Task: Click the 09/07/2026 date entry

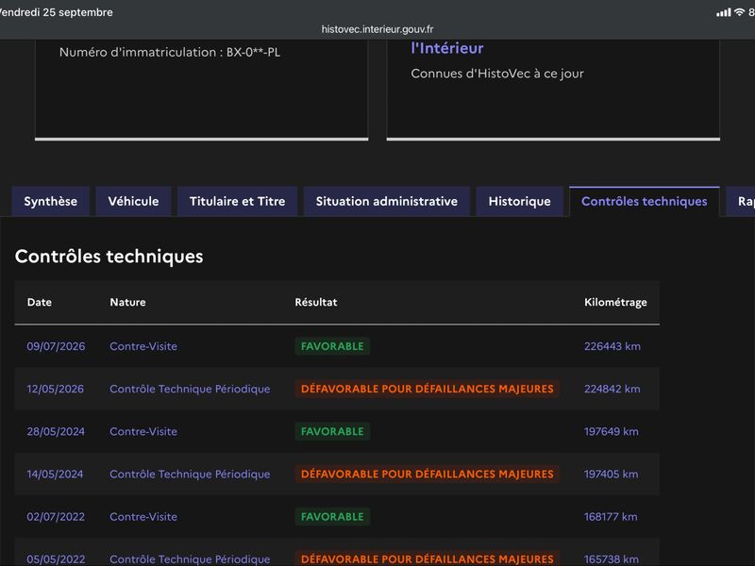Action: point(56,346)
